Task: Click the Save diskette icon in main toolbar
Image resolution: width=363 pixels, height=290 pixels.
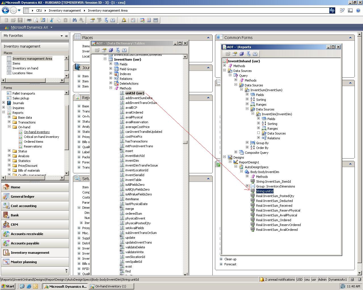Action: click(x=20, y=20)
